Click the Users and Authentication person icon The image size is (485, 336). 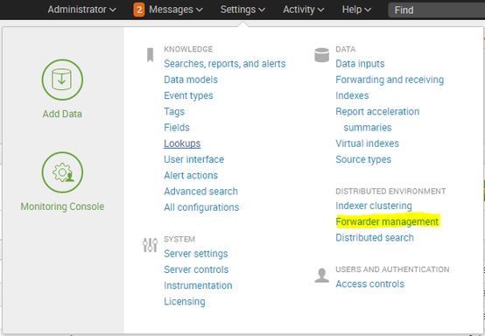tap(321, 275)
